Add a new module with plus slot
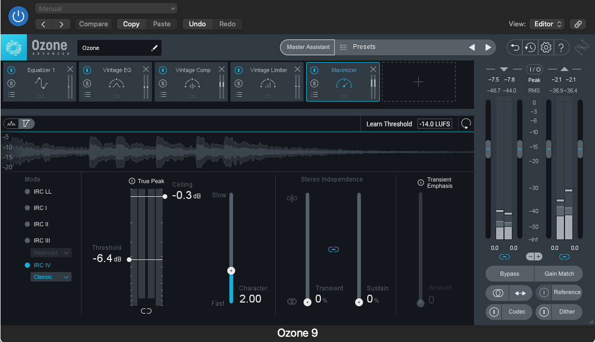 [x=419, y=82]
